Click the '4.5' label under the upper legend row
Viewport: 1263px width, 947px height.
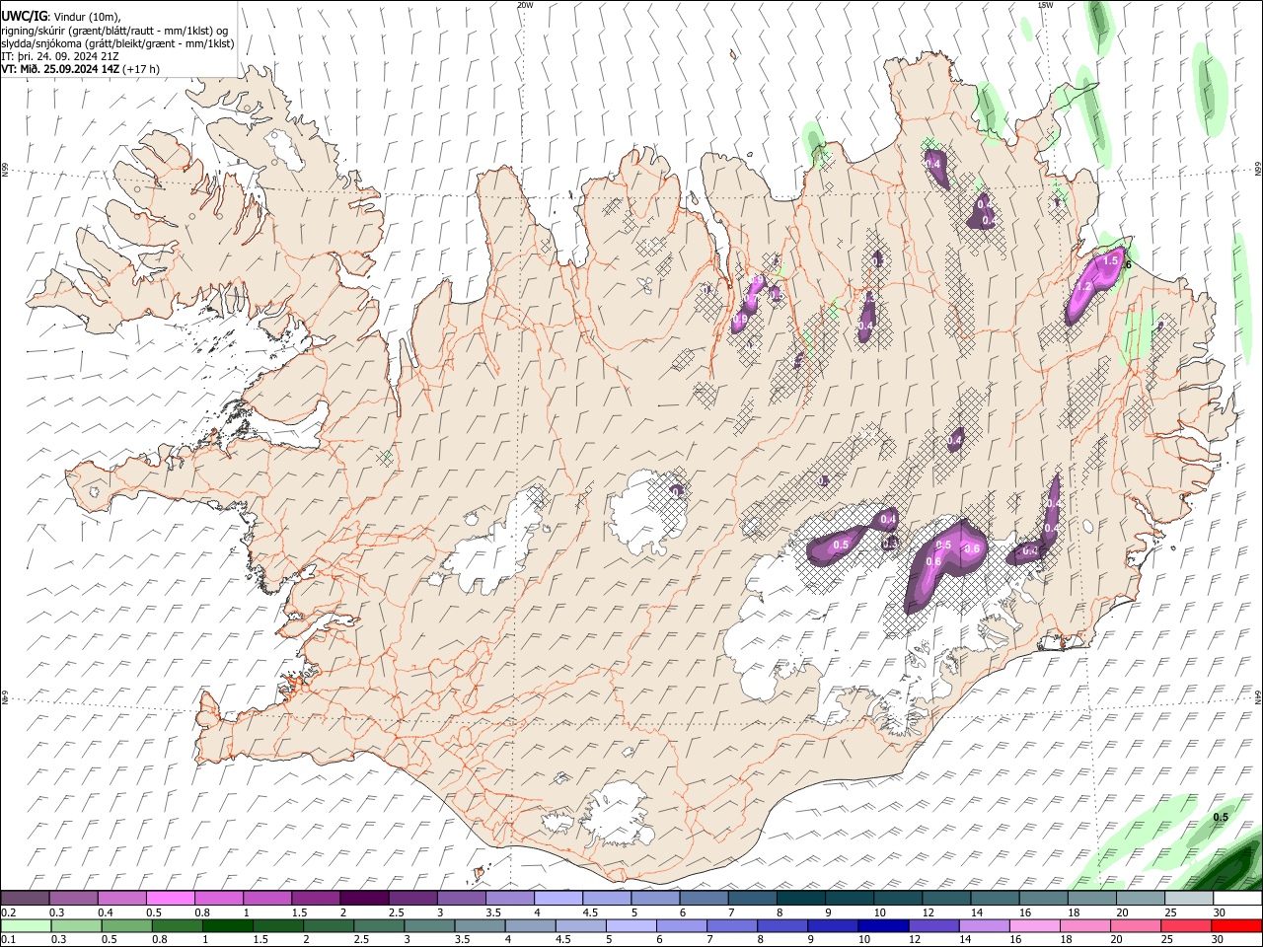point(590,912)
